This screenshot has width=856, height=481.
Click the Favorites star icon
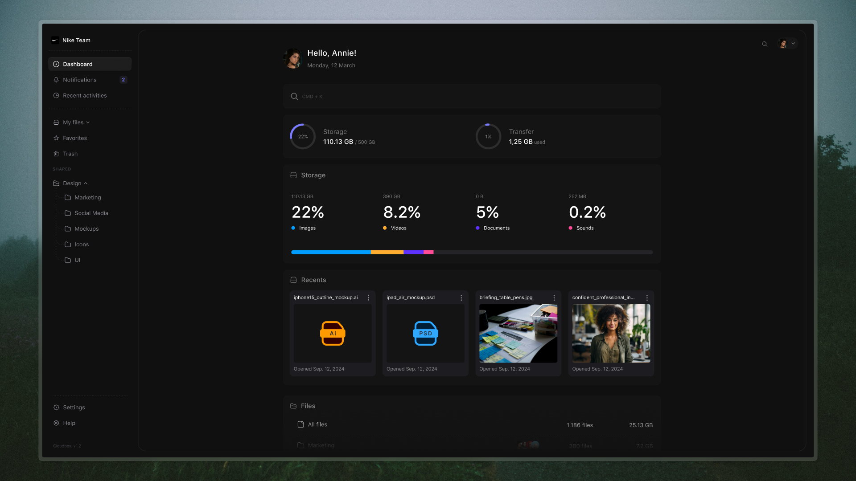click(56, 138)
